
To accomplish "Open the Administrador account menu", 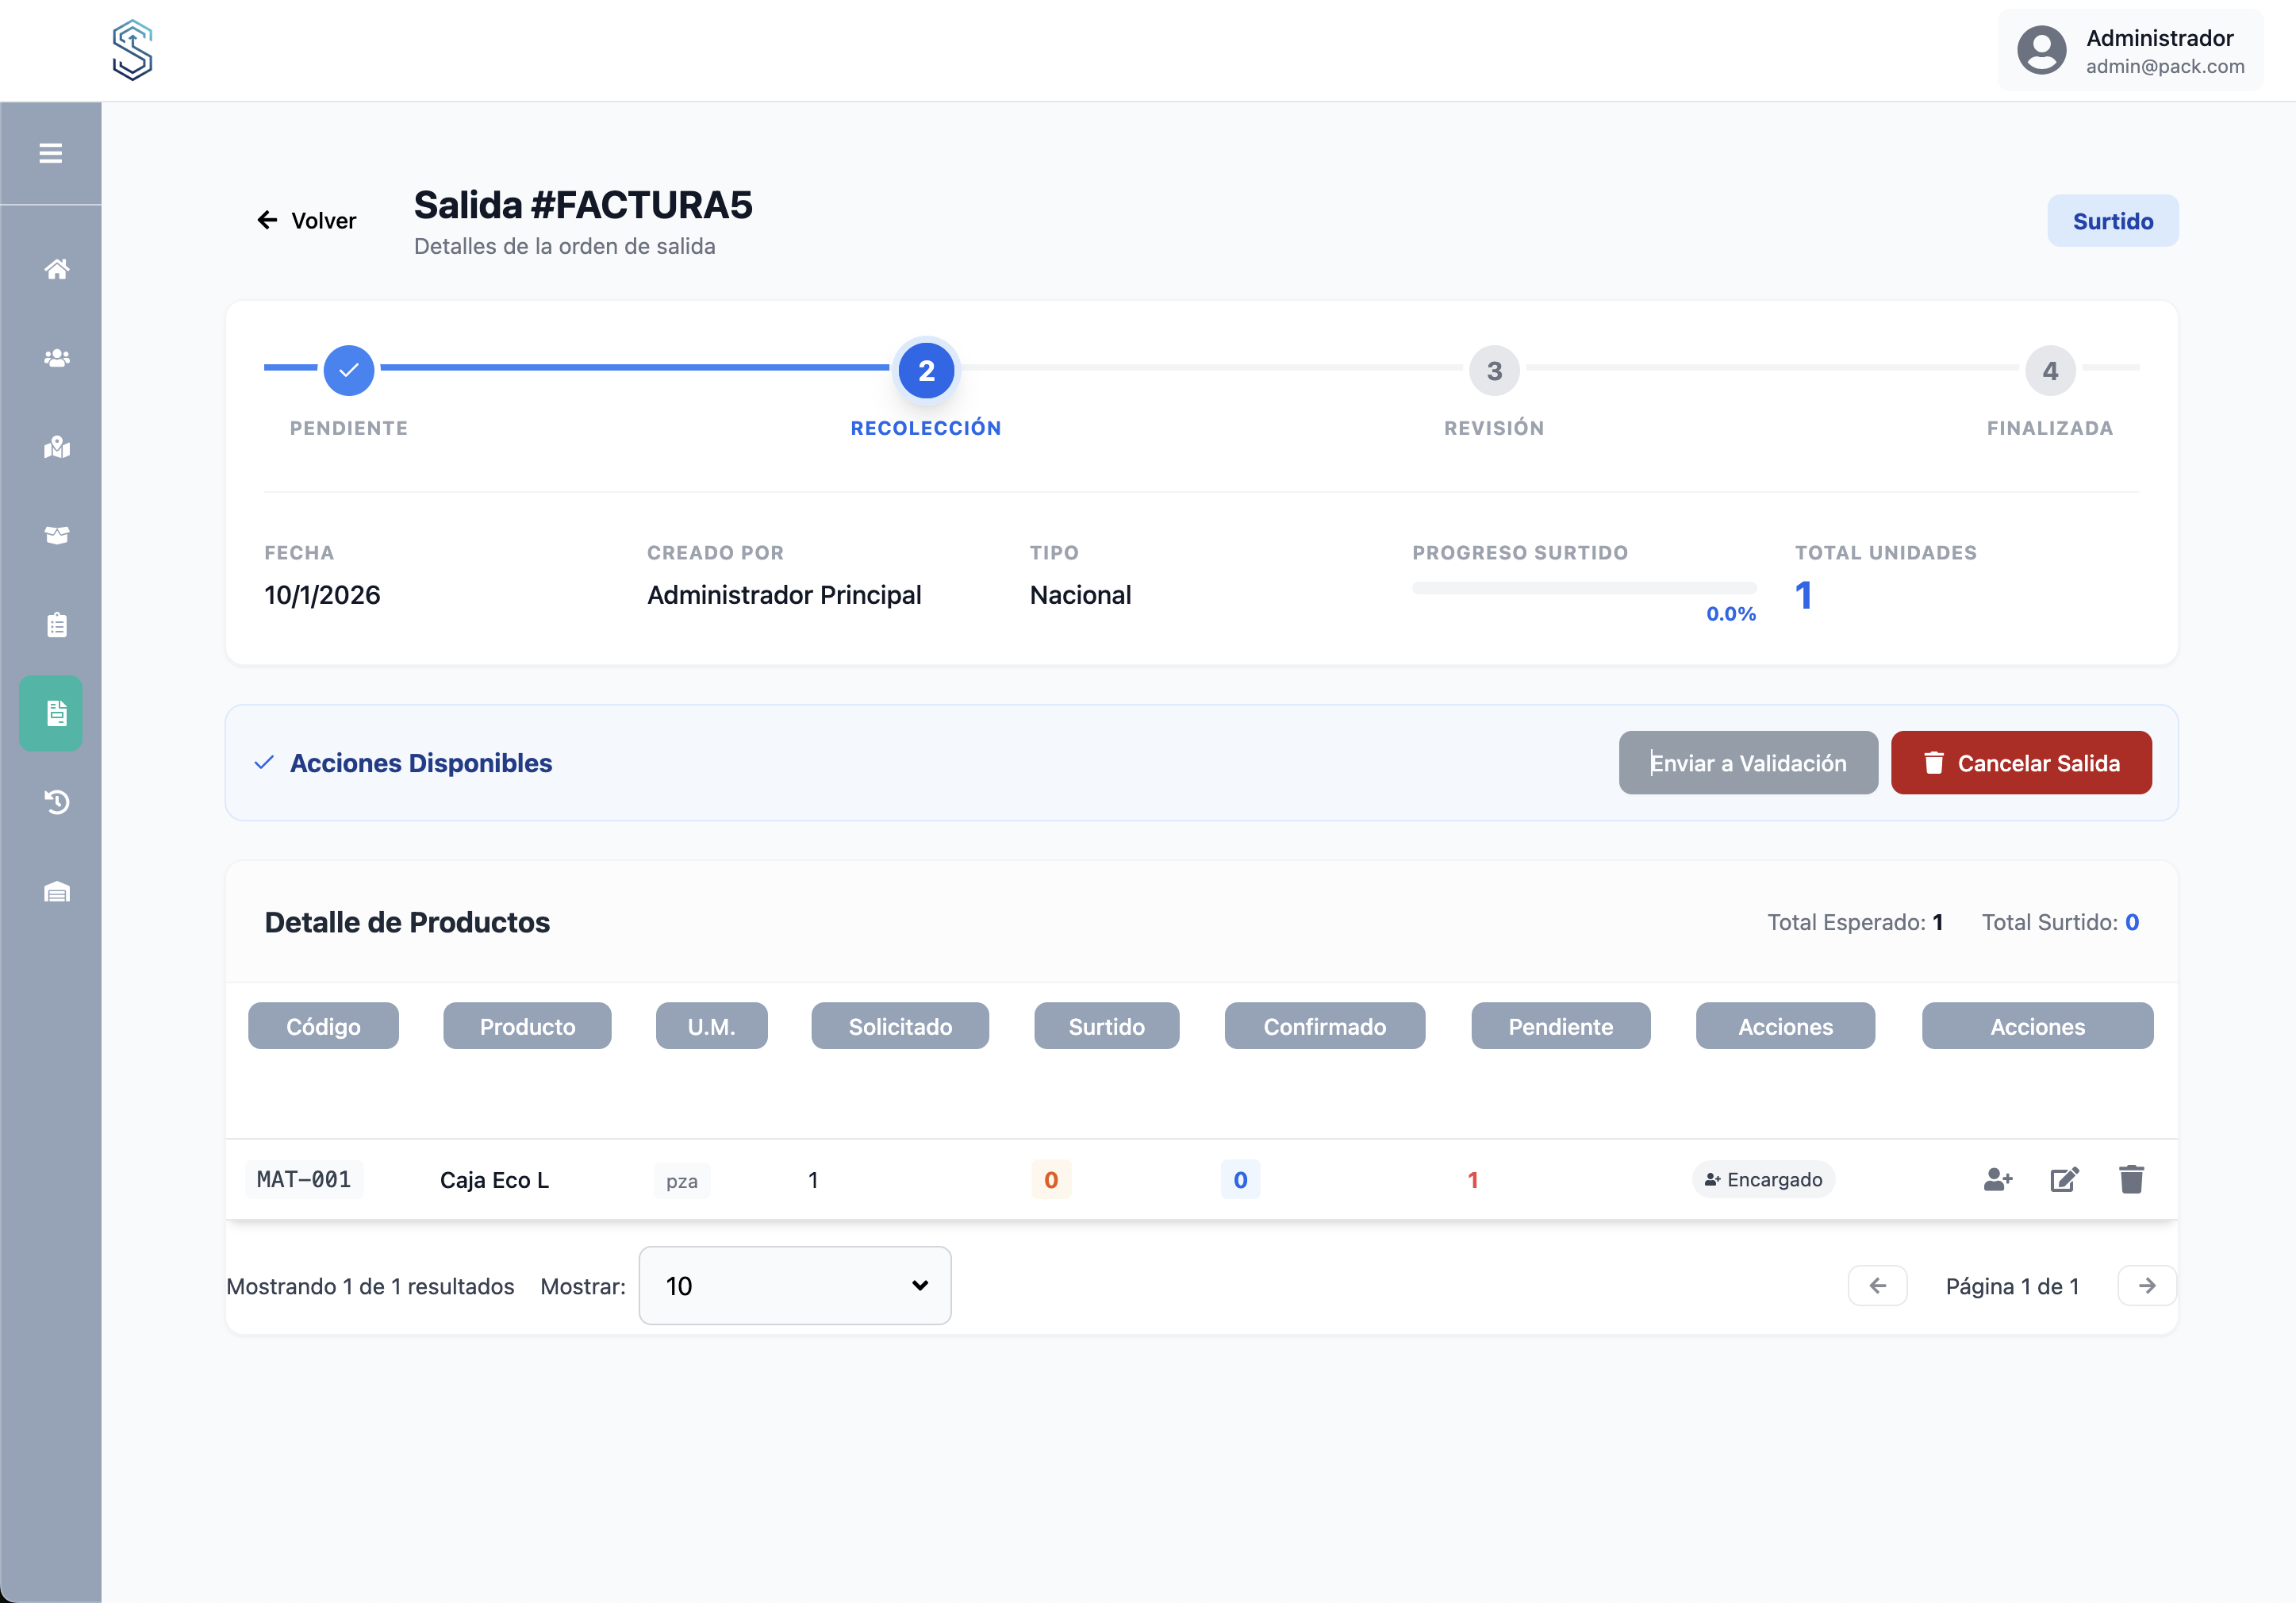I will pos(2130,51).
